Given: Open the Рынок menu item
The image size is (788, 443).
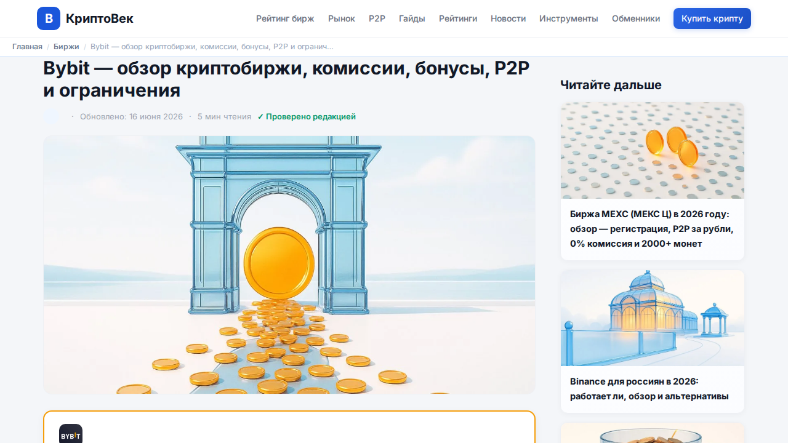Looking at the screenshot, I should click(342, 18).
